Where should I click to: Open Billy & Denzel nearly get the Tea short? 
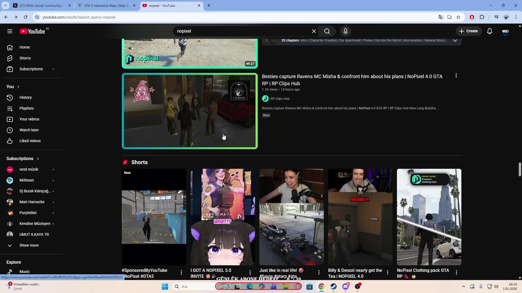pyautogui.click(x=361, y=217)
